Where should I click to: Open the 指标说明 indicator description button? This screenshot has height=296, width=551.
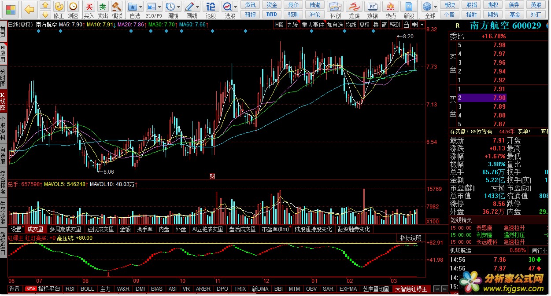click(x=410, y=238)
